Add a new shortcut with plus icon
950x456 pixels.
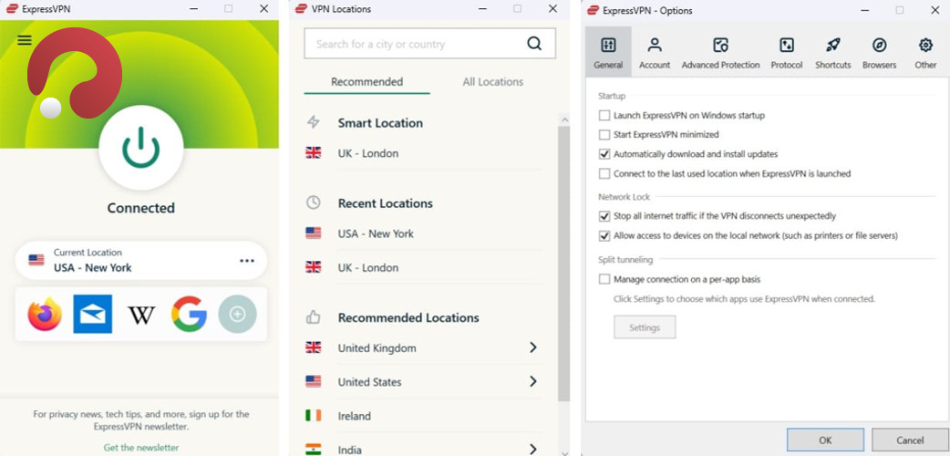coord(237,314)
